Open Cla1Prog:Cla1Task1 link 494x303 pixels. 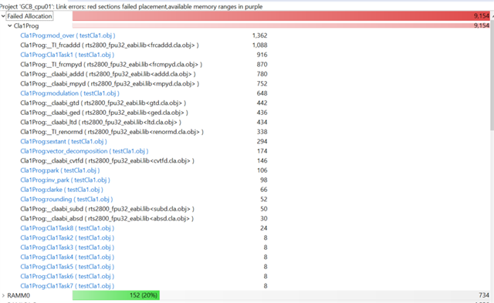tap(67, 55)
